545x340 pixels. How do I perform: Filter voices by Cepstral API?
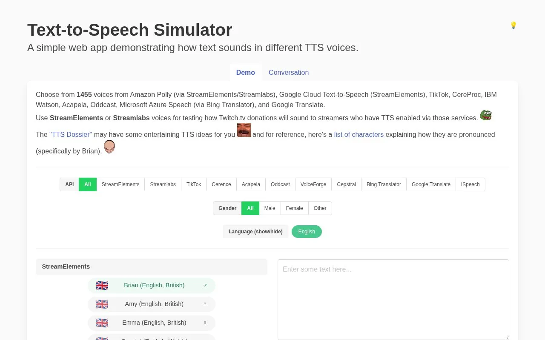tap(347, 184)
